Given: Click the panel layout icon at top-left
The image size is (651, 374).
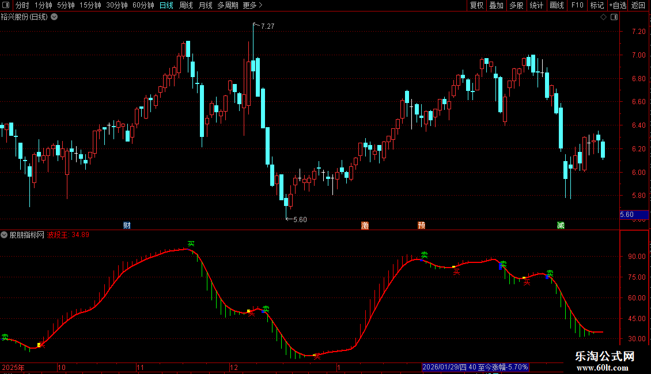Looking at the screenshot, I should 6,5.
